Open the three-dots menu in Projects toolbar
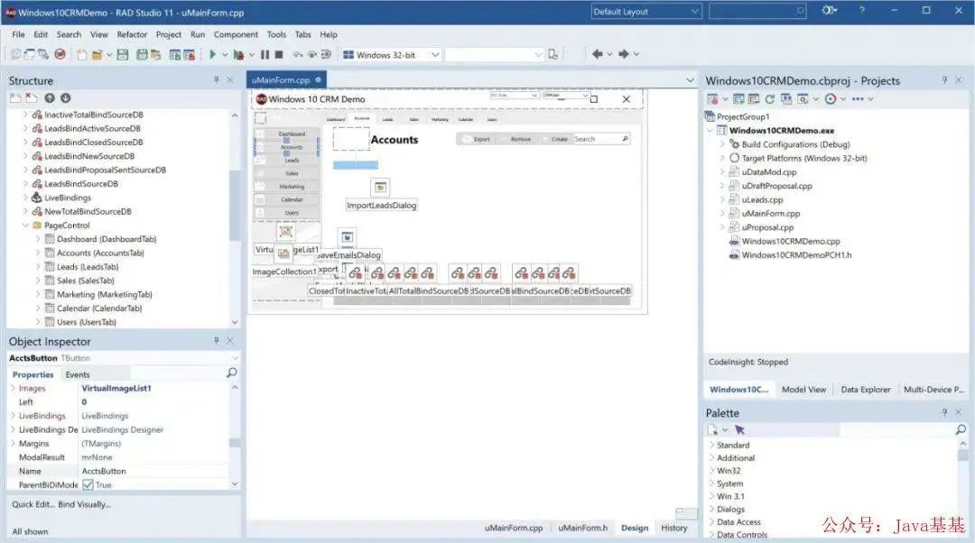Image resolution: width=975 pixels, height=543 pixels. (858, 99)
